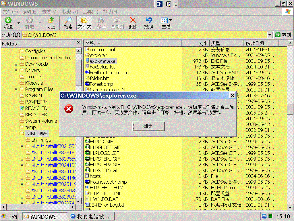Select the RECYCLED recycle bin icon
Screen dimensions: 294x221
(22, 108)
